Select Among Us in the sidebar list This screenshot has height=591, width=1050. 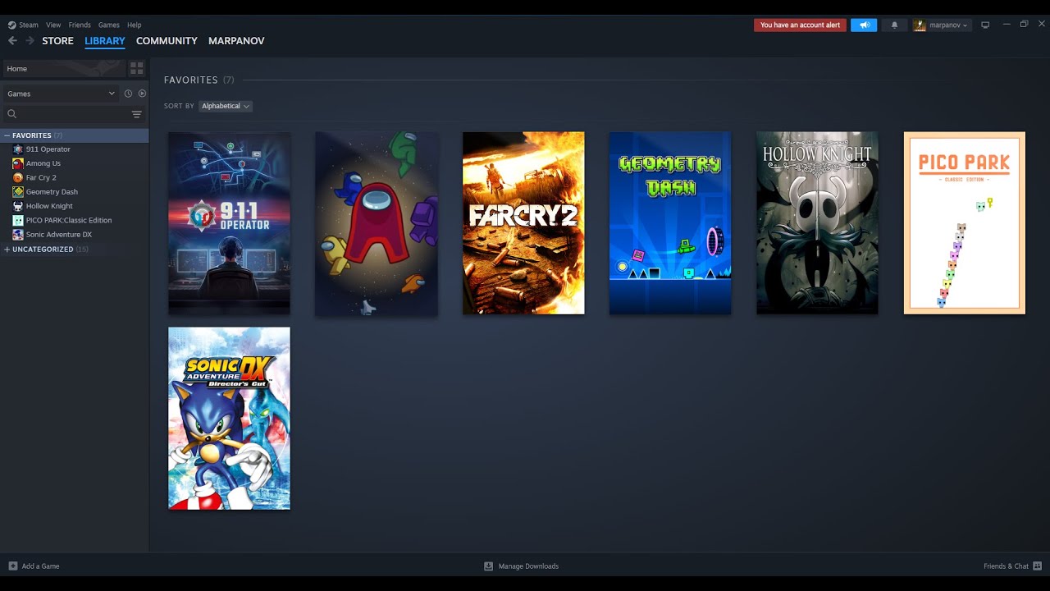(43, 163)
